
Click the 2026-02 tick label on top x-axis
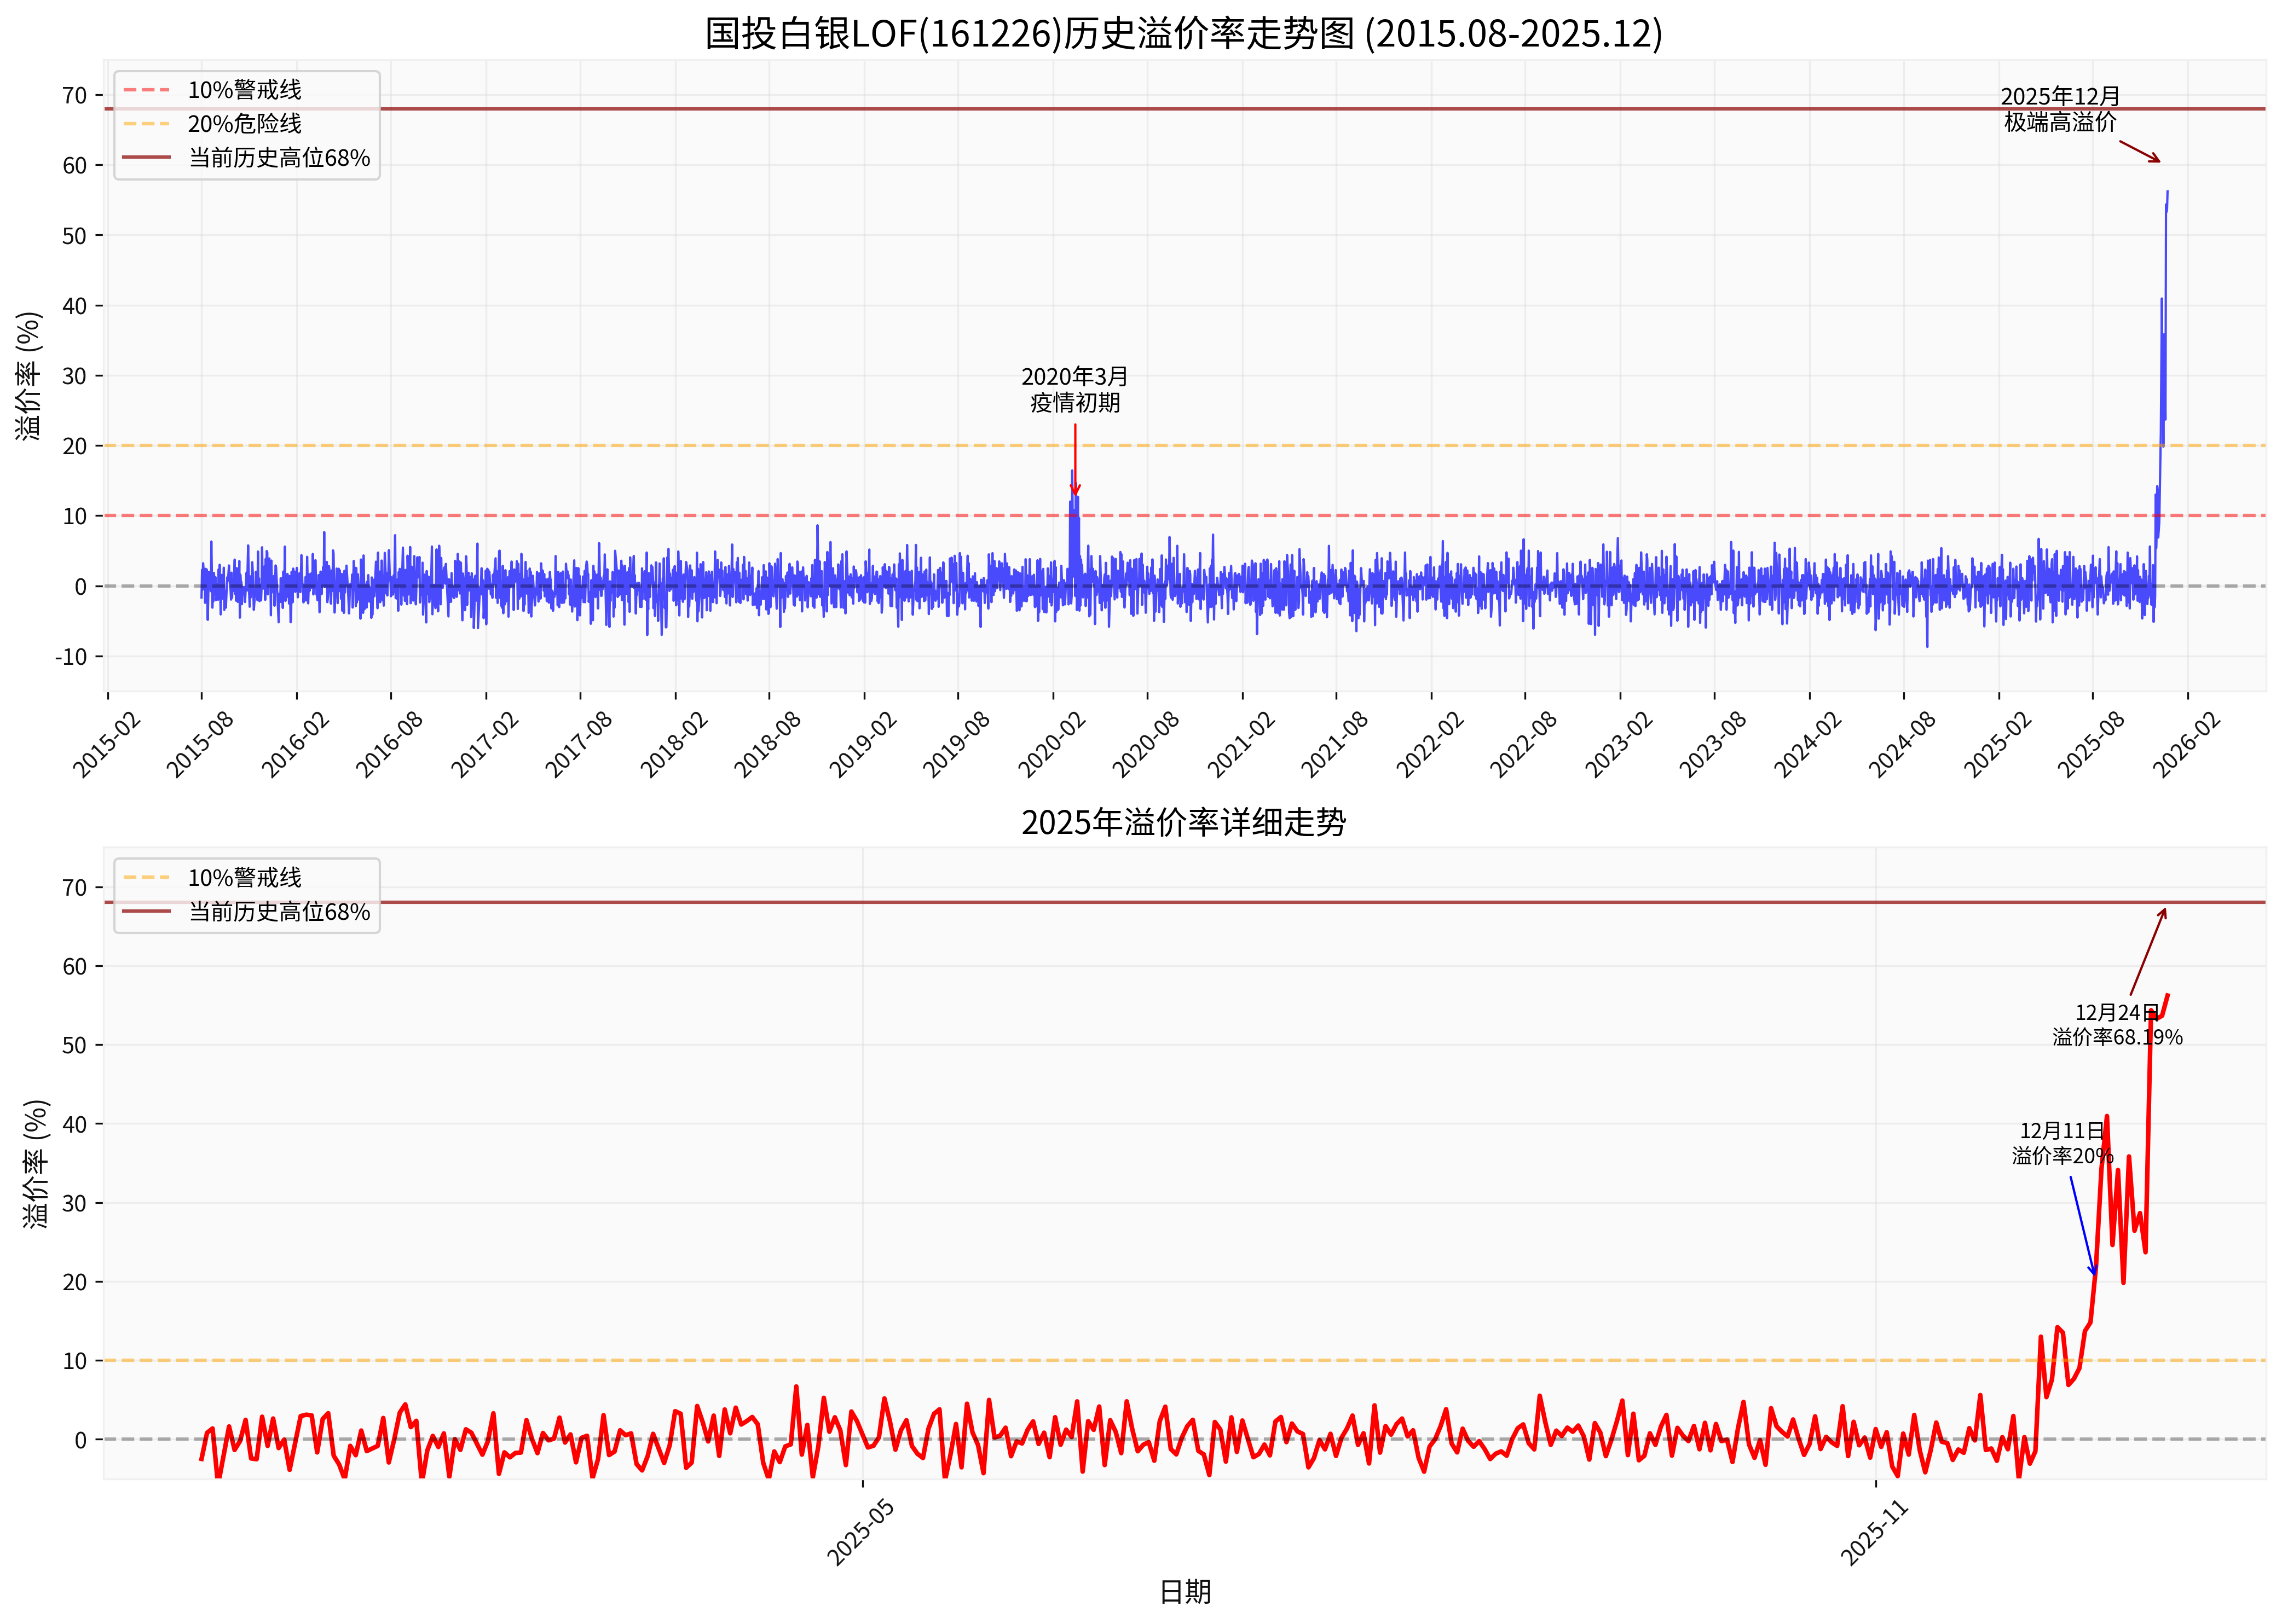2186,746
